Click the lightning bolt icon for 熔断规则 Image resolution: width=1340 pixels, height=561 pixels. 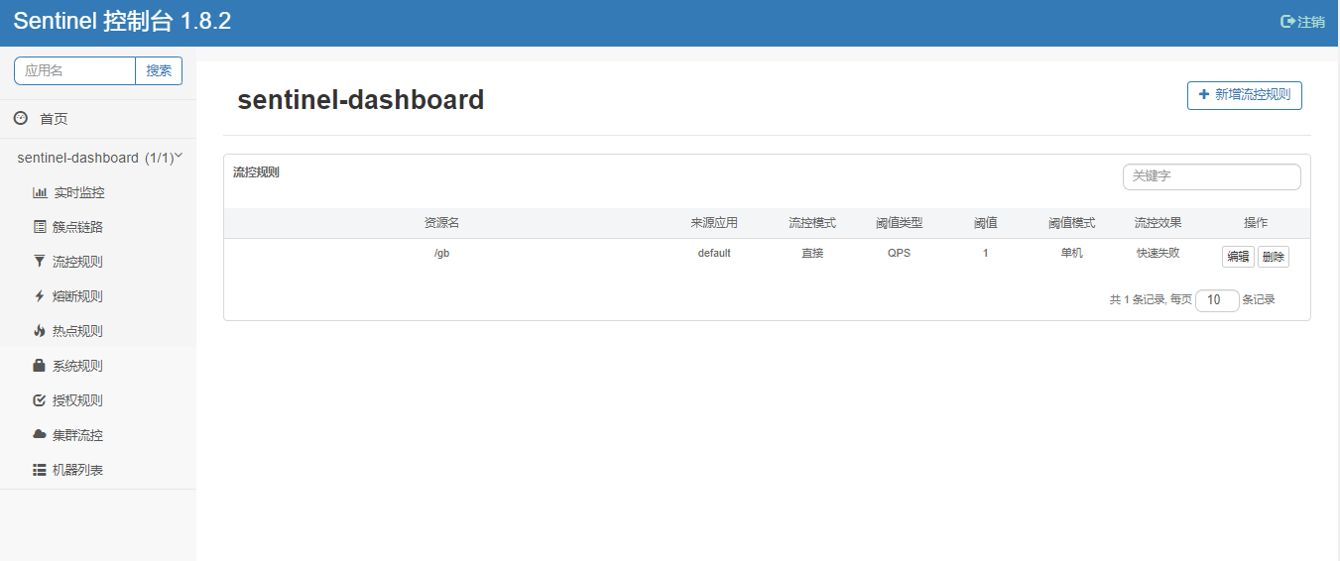(40, 296)
